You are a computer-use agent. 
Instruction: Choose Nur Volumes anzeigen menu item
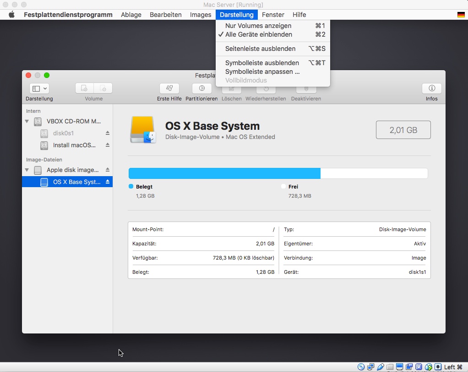pyautogui.click(x=273, y=26)
